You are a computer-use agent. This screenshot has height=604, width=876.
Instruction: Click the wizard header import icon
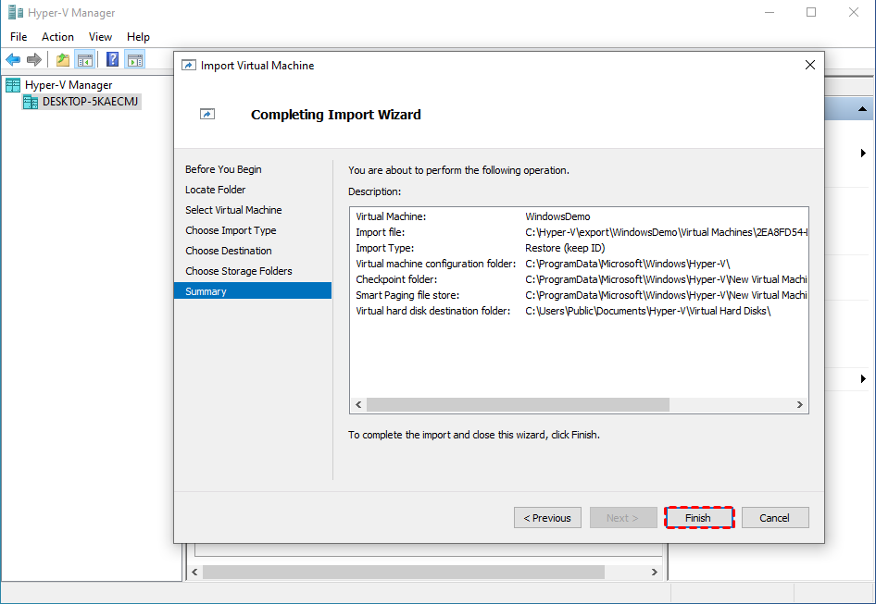click(x=207, y=114)
